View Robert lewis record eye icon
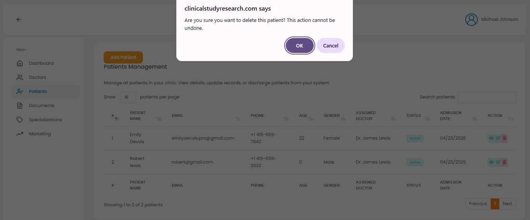Viewport: 530px width, 220px height. pyautogui.click(x=491, y=162)
